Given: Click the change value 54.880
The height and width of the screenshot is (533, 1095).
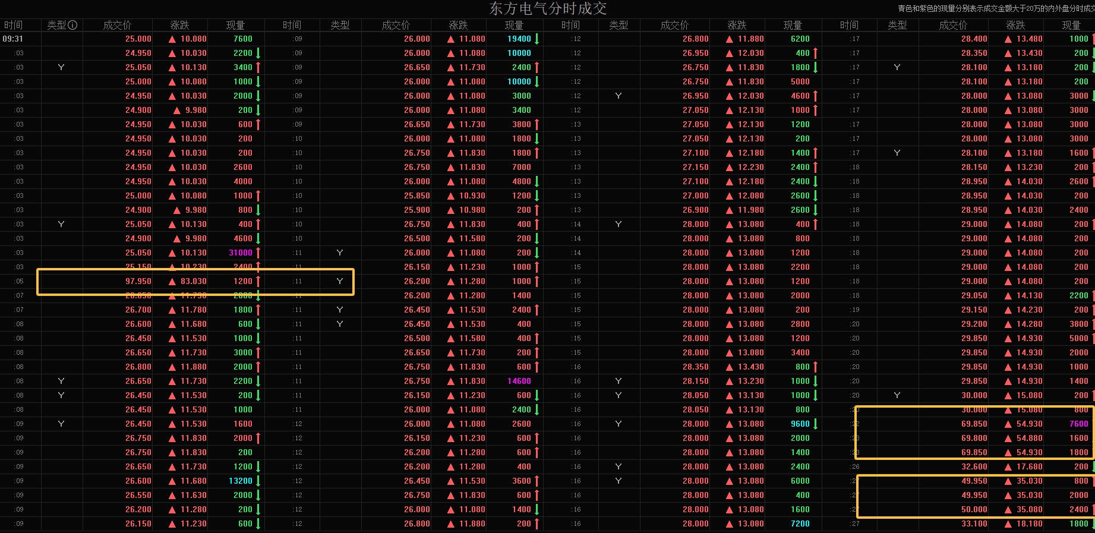Looking at the screenshot, I should [x=1030, y=438].
